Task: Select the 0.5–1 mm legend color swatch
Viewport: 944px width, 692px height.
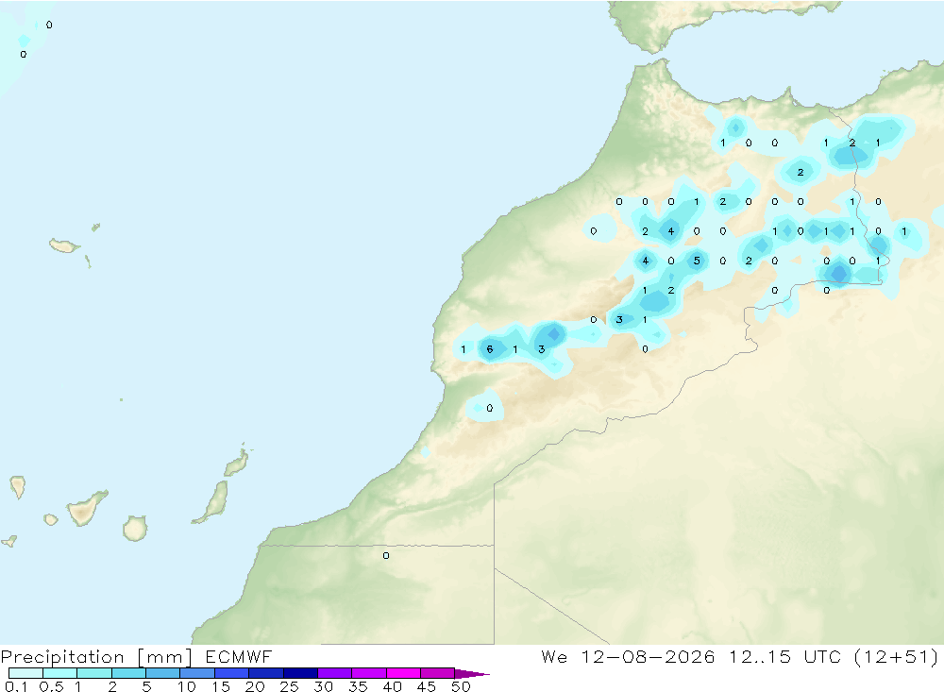Action: [x=59, y=673]
